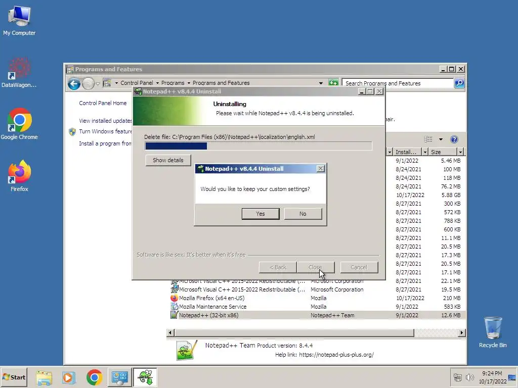Sort by Size column header

(x=443, y=152)
